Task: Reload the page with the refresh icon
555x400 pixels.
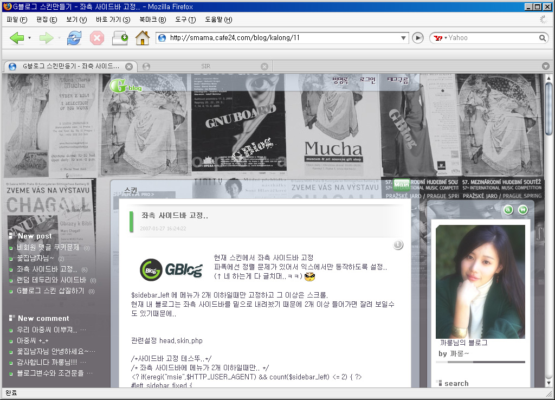Action: [74, 38]
